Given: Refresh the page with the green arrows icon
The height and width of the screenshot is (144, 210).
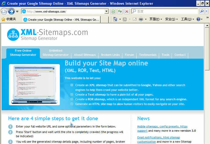Looking at the screenshot, I should (120, 11).
